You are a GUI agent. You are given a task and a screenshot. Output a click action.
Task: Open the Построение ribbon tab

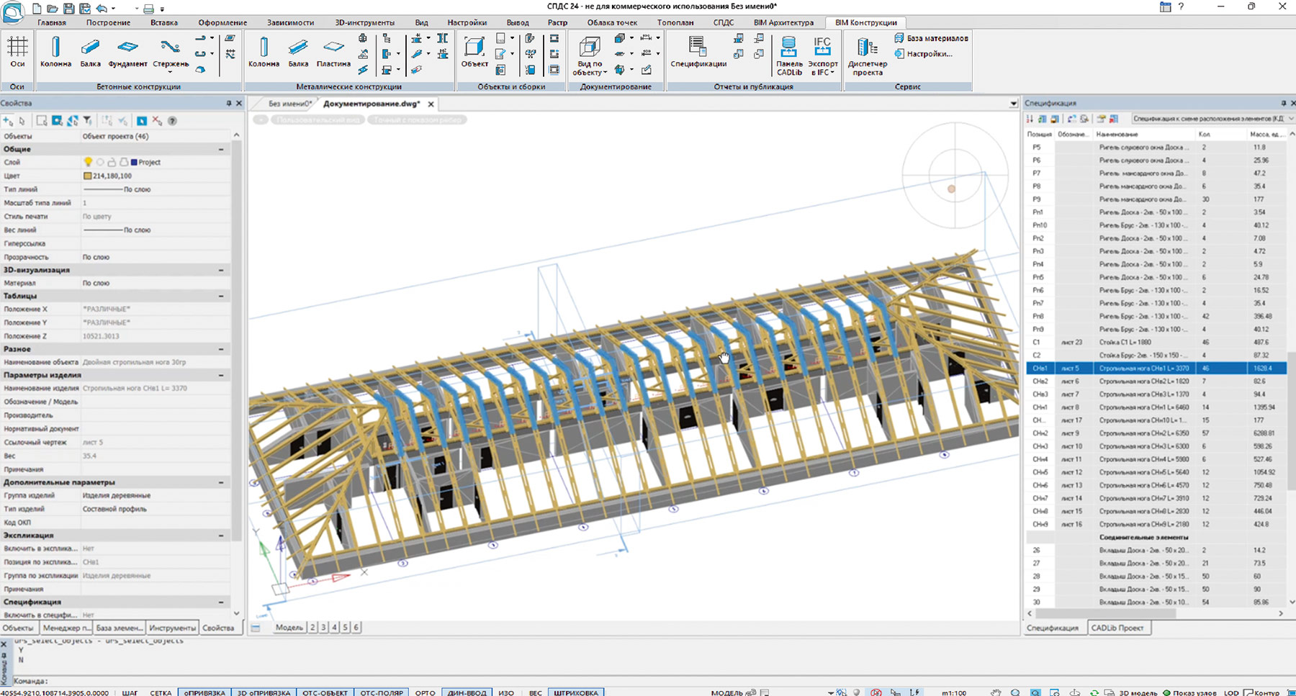click(x=108, y=22)
